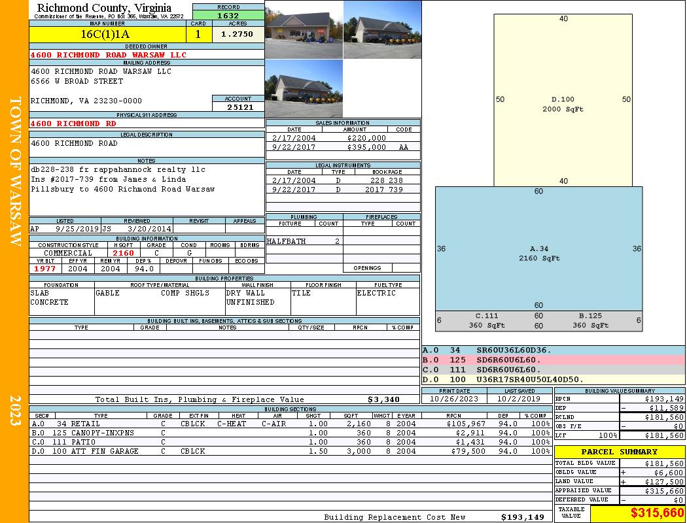The width and height of the screenshot is (687, 523).
Task: Click the green record number 1632 field
Action: click(x=228, y=15)
